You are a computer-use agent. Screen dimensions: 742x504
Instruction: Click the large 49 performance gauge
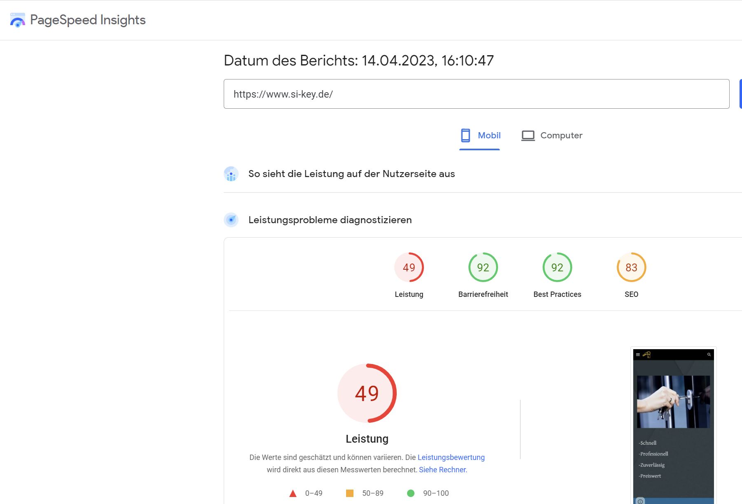(x=367, y=393)
